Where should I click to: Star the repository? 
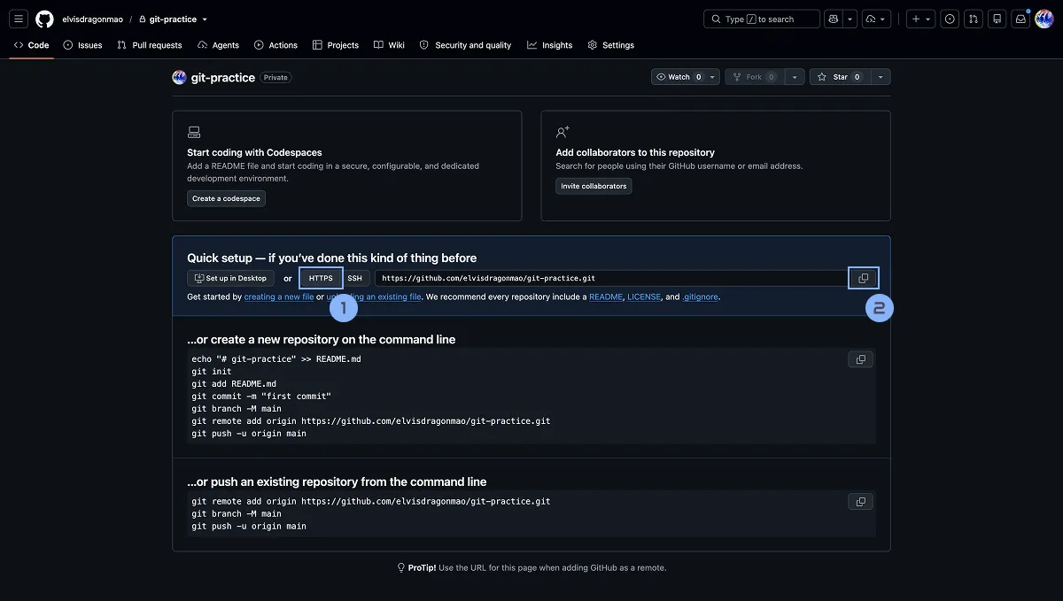(x=840, y=77)
